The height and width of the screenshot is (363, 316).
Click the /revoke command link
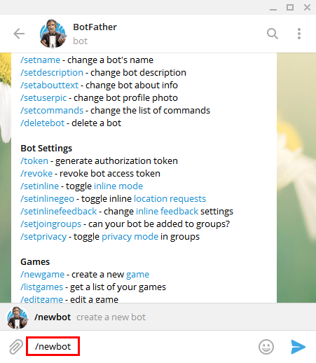(36, 174)
